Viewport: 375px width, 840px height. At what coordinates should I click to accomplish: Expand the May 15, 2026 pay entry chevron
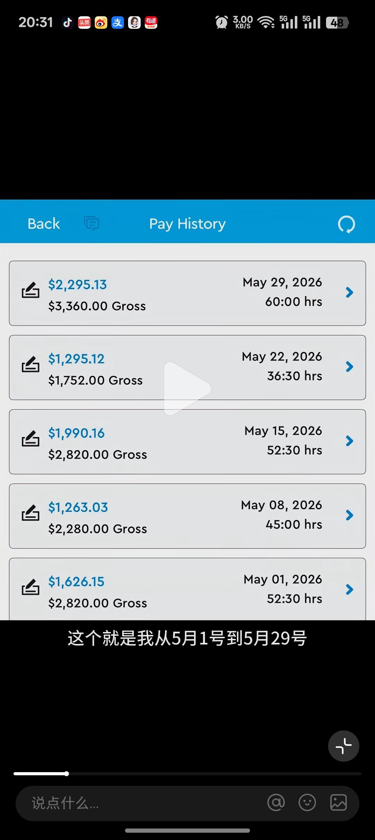coord(350,441)
